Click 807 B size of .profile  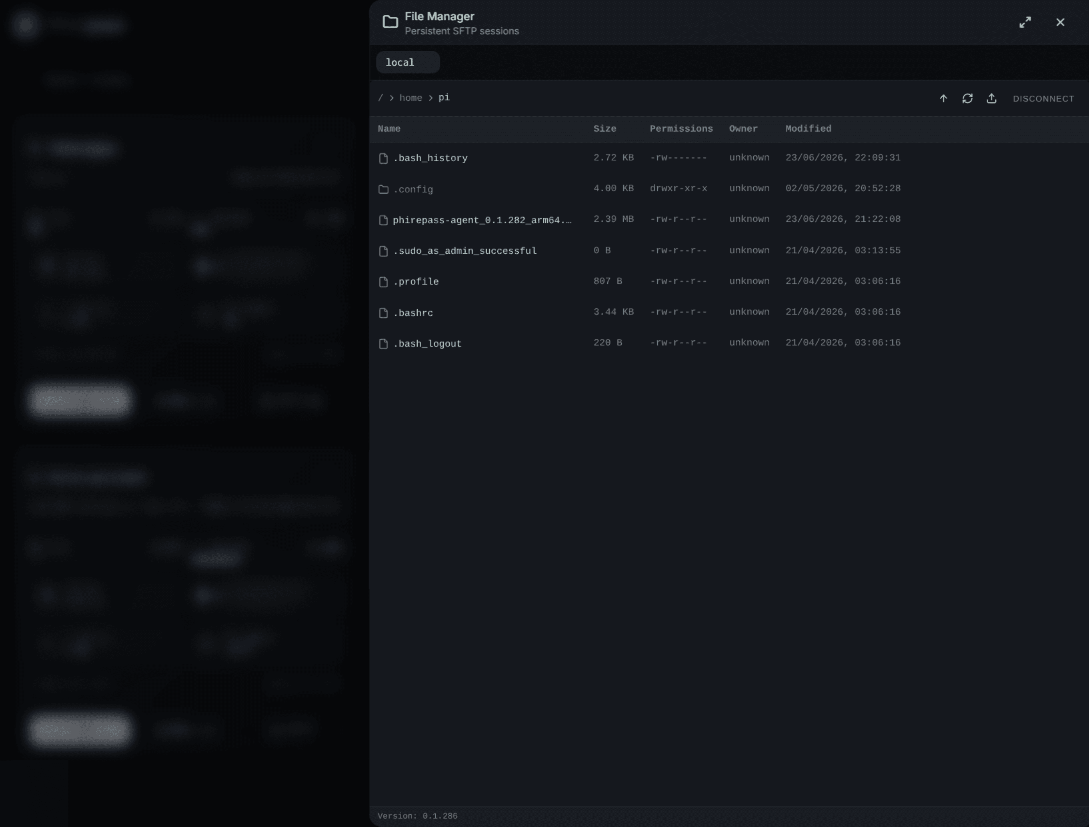(608, 281)
